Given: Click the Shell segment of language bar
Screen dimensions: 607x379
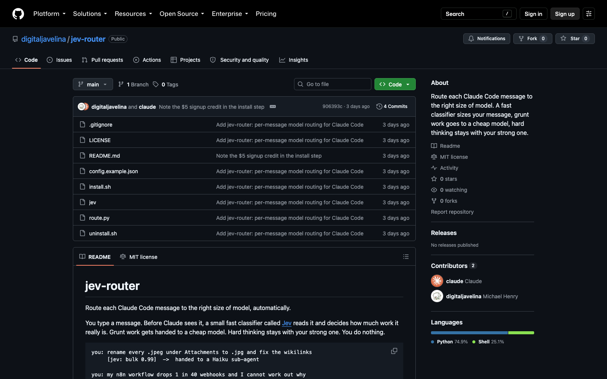Looking at the screenshot, I should (521, 333).
